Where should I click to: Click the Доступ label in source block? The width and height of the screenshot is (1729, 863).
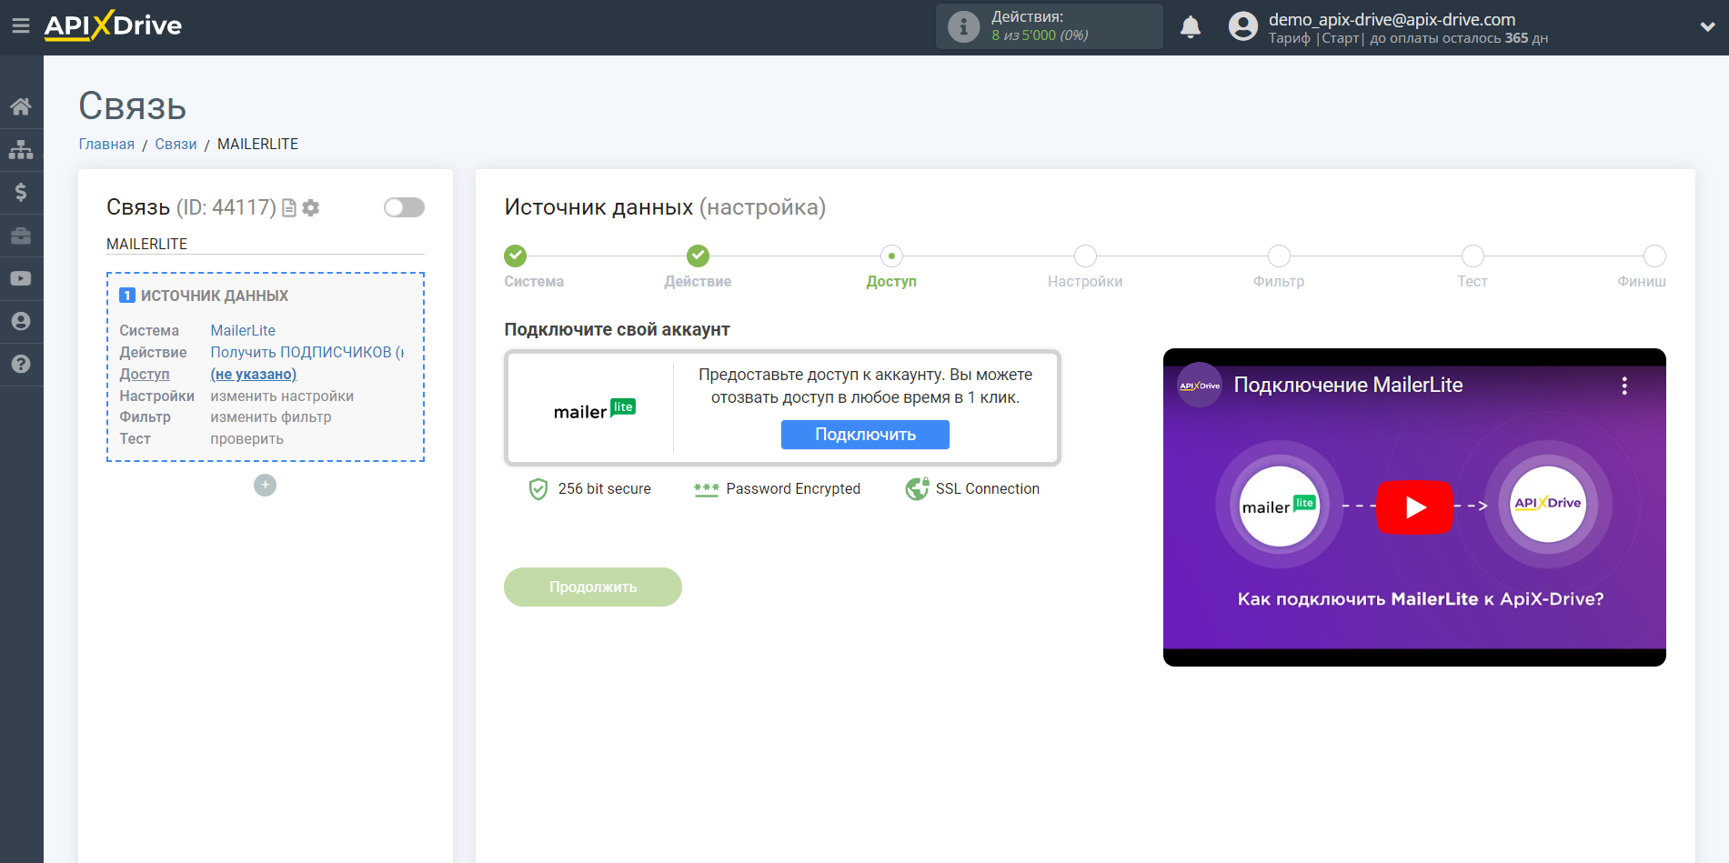pyautogui.click(x=145, y=374)
